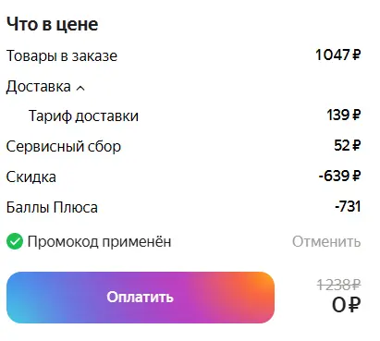Click the 52 ₽ service fee amount
Viewport: 380px width, 341px height.
348,145
